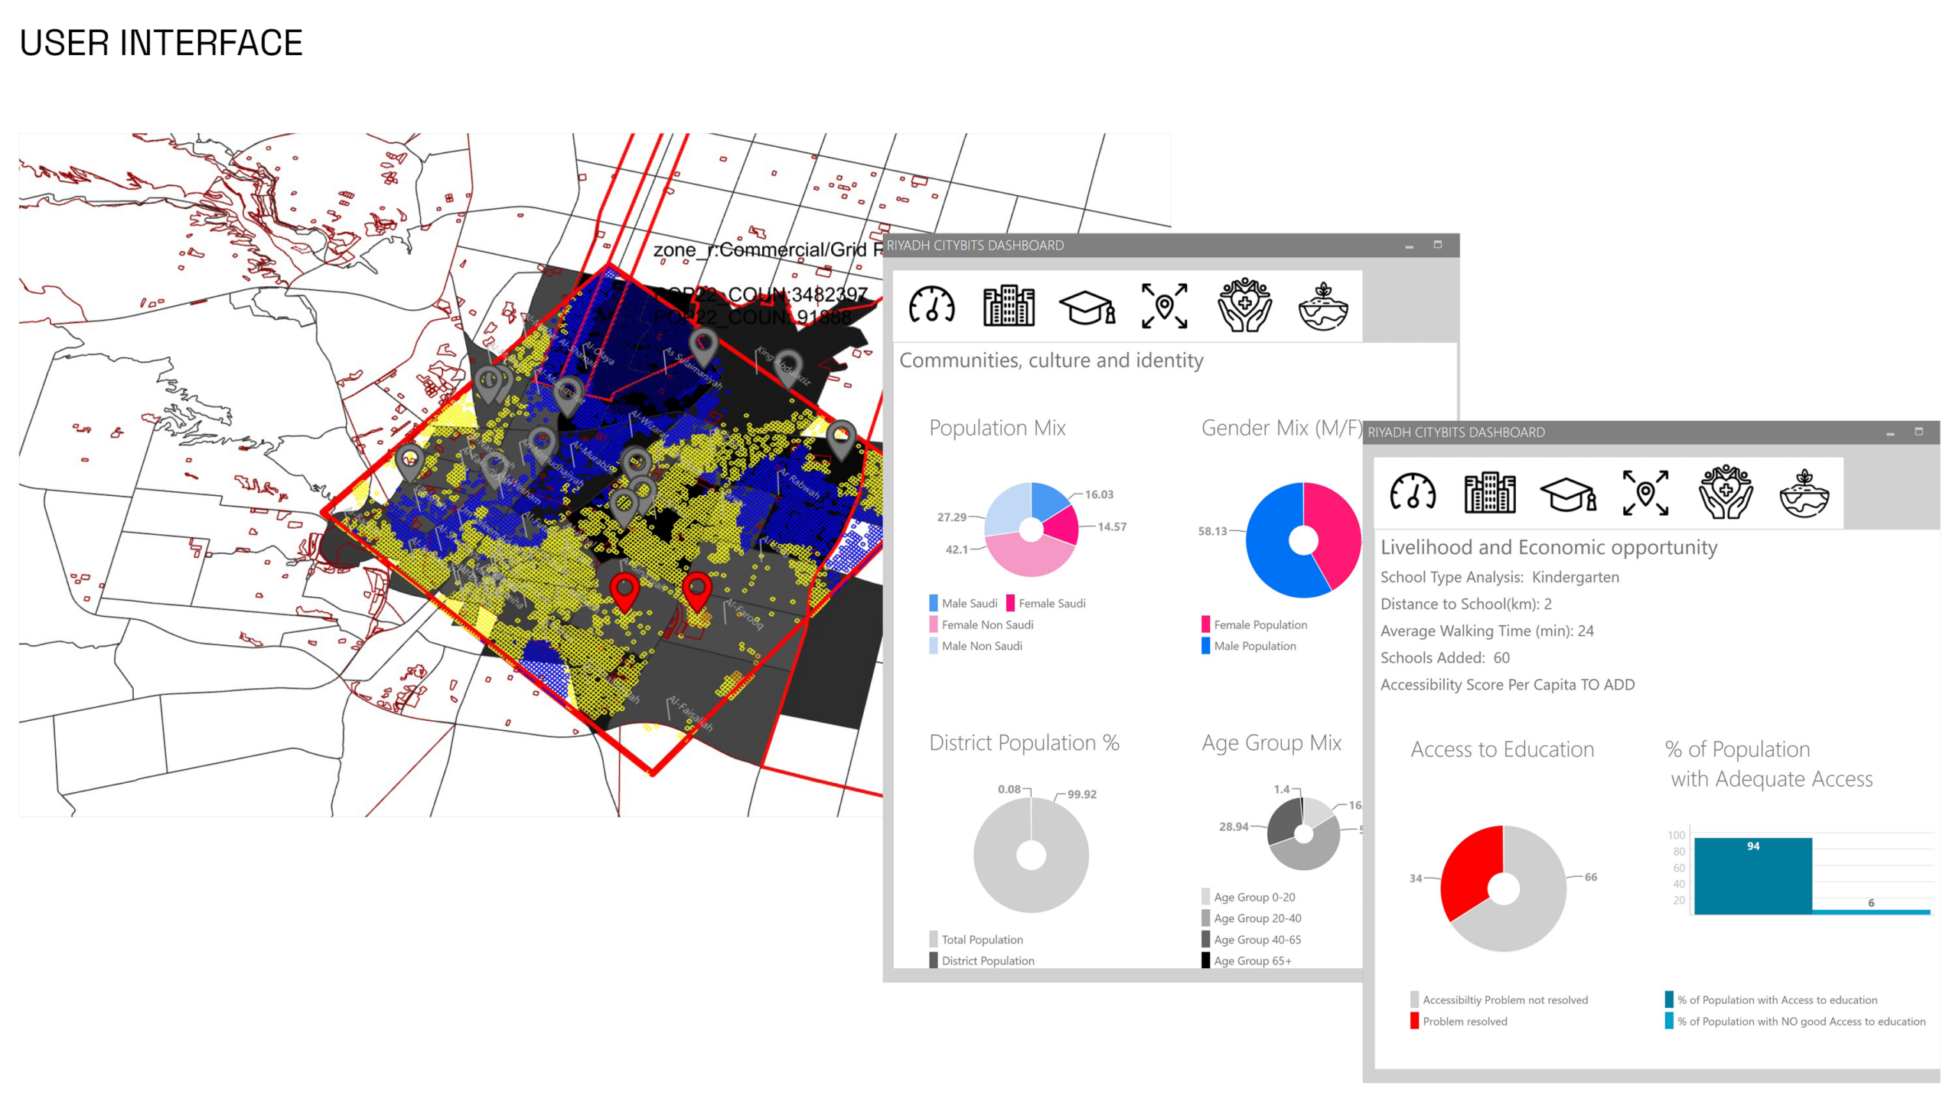1959x1102 pixels.
Task: Minimize the front Livelihood dashboard window
Action: click(x=1890, y=432)
